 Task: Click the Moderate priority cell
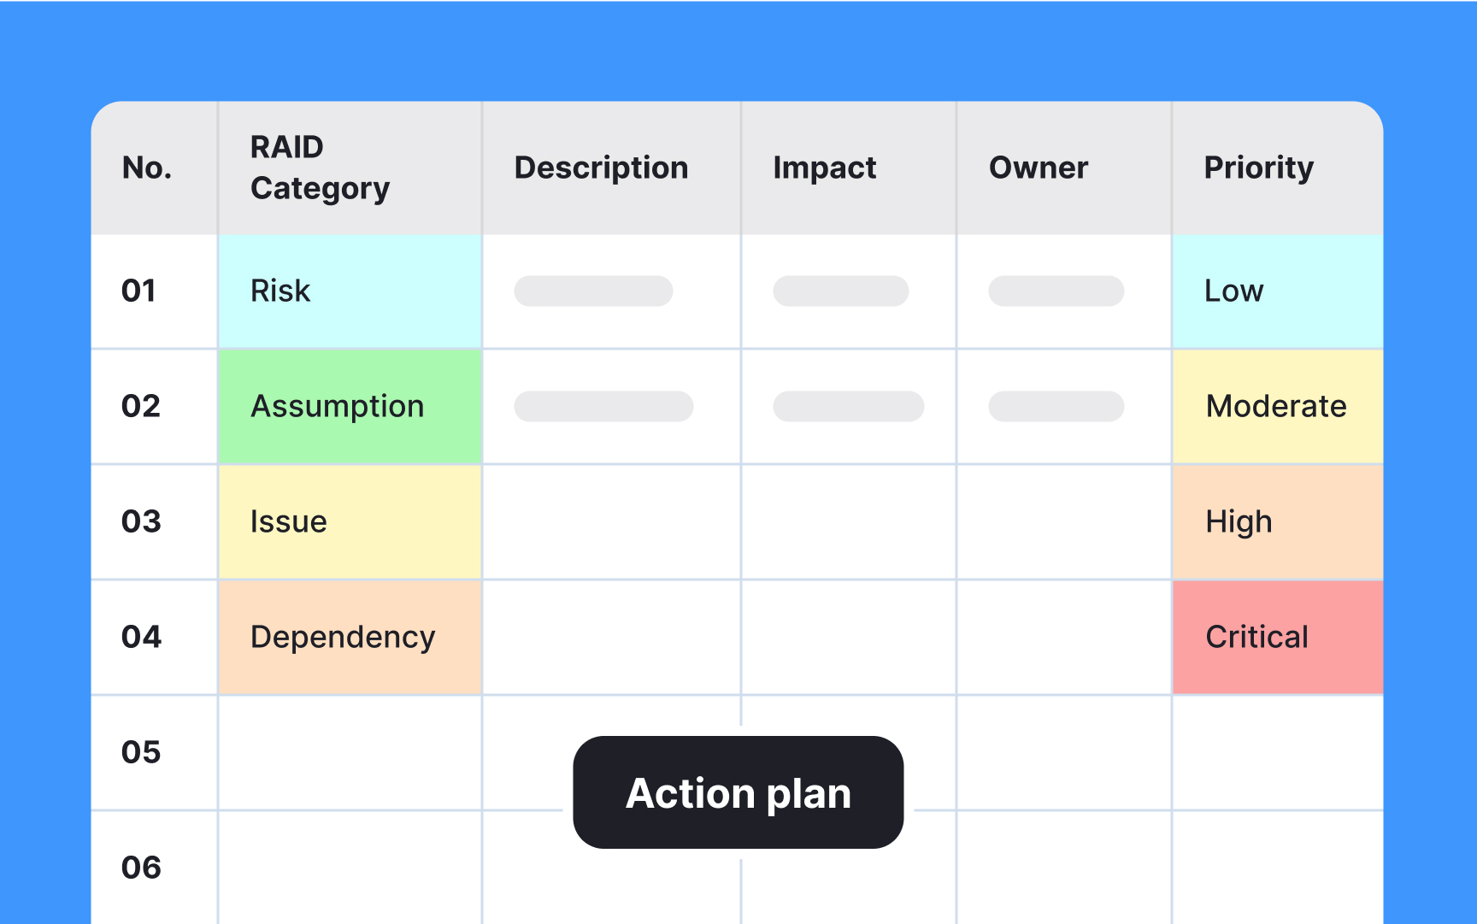(1277, 407)
